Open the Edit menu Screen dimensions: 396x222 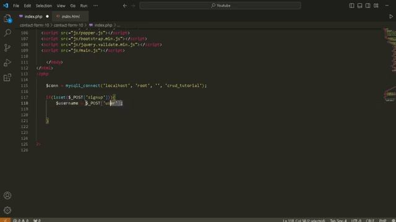(27, 6)
